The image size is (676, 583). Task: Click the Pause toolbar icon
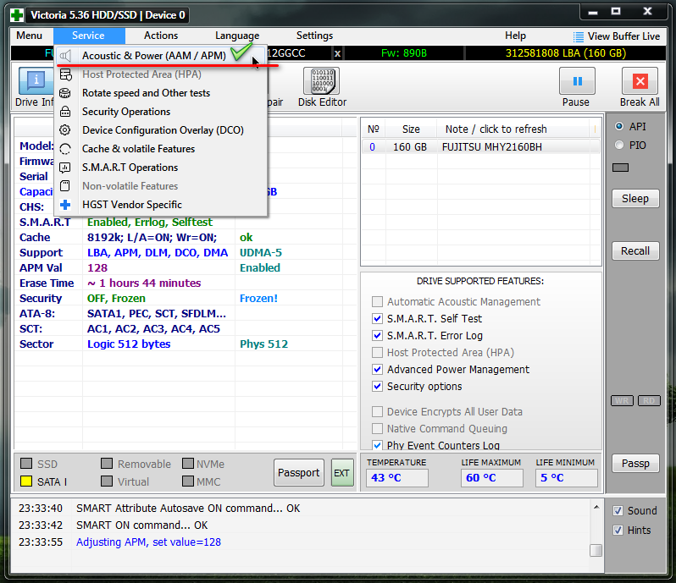577,81
